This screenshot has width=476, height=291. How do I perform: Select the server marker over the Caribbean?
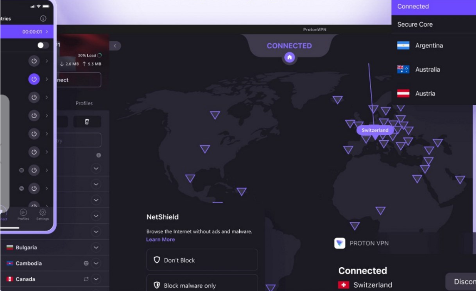(x=242, y=192)
